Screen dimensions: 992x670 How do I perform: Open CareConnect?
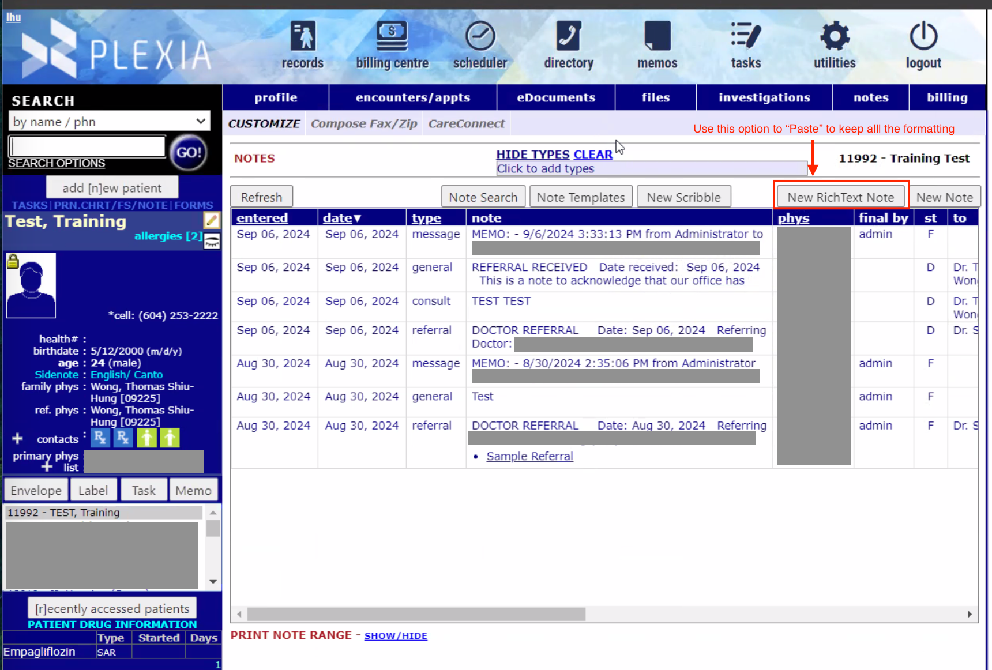[466, 123]
